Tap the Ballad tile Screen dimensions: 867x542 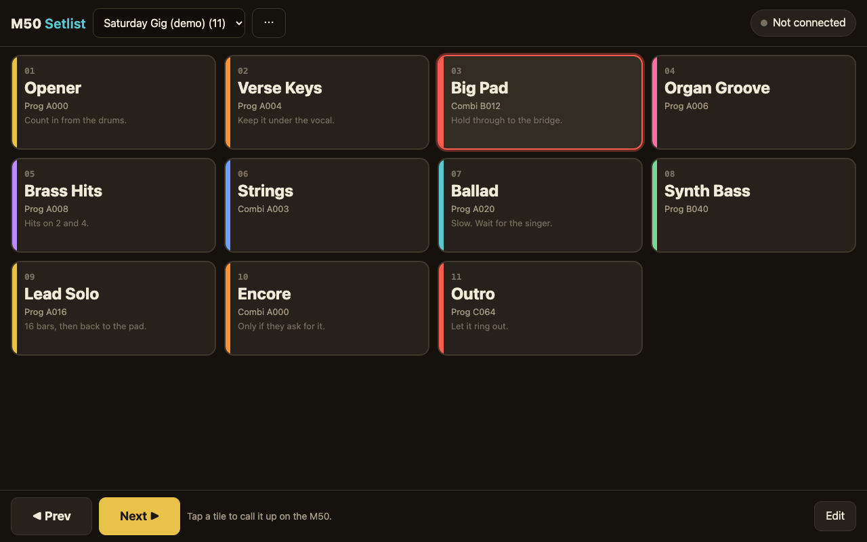tap(540, 205)
